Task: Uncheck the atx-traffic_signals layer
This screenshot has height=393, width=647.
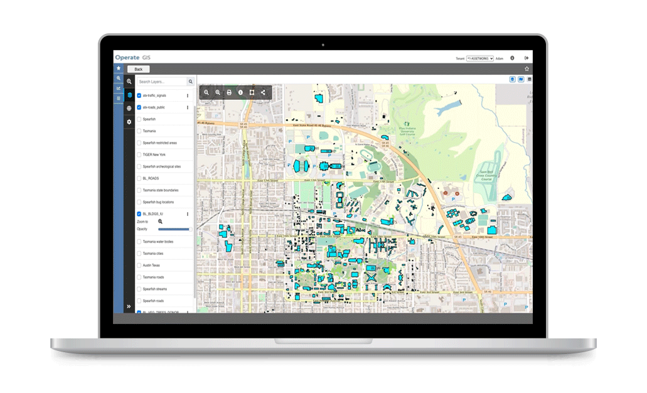Action: click(139, 95)
